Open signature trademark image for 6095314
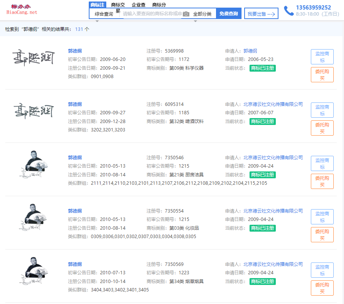The image size is (344, 304). point(34,111)
